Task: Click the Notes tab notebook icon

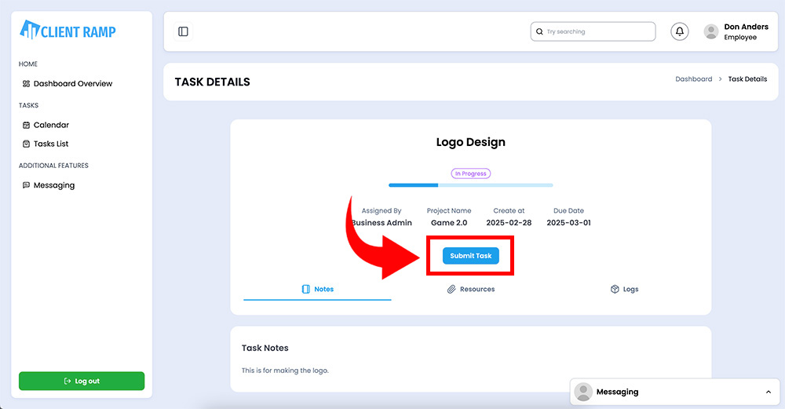Action: (306, 290)
